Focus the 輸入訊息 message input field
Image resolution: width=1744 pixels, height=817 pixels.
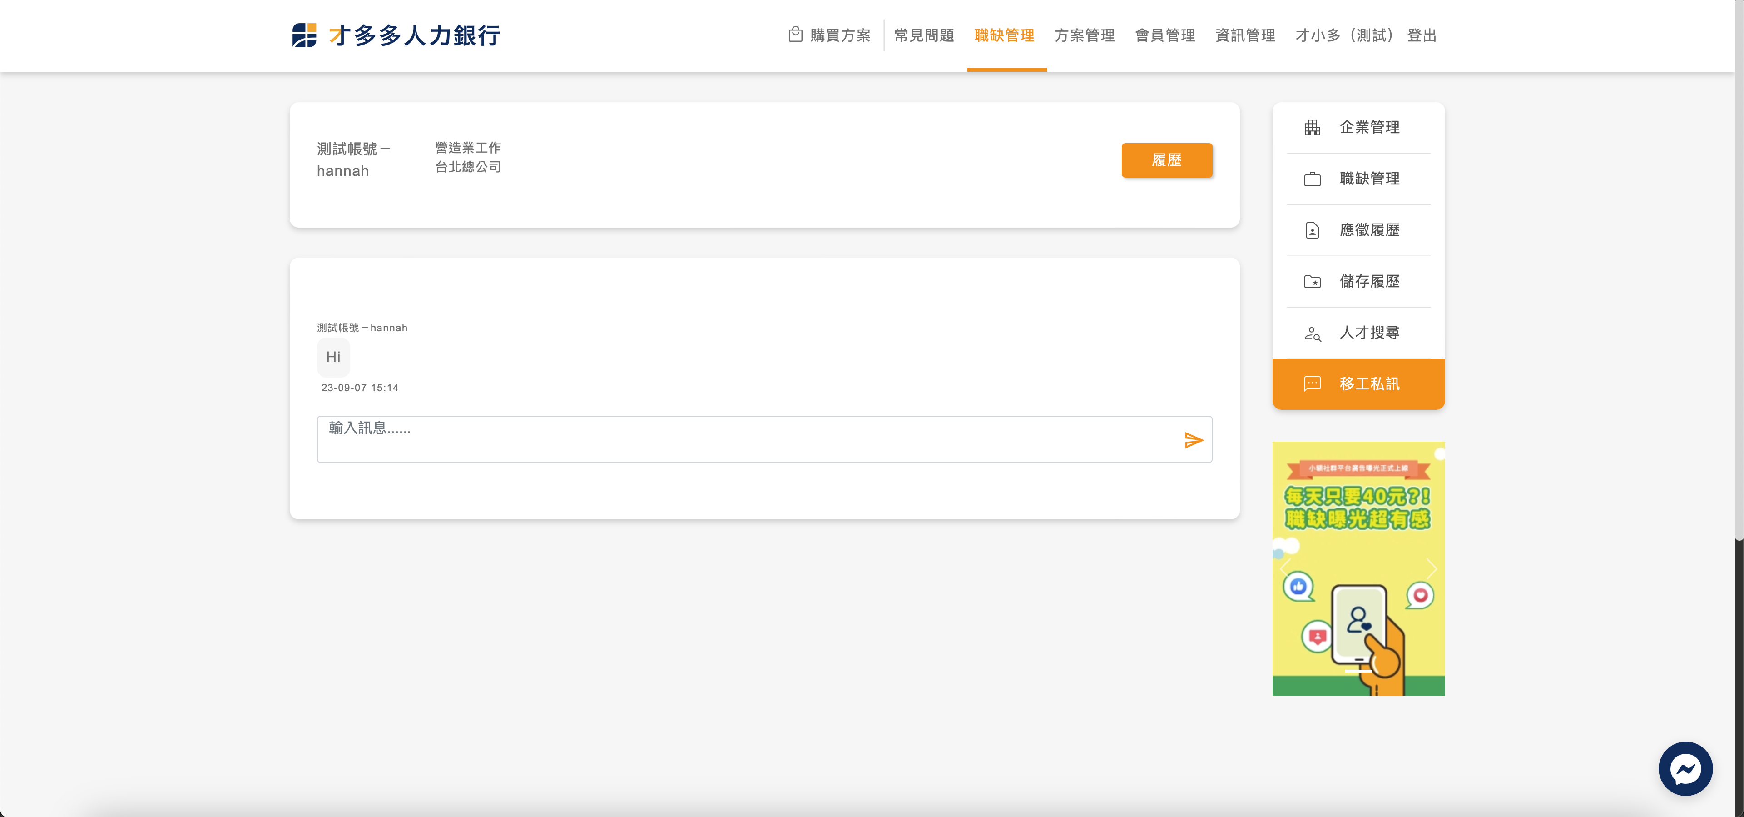745,439
